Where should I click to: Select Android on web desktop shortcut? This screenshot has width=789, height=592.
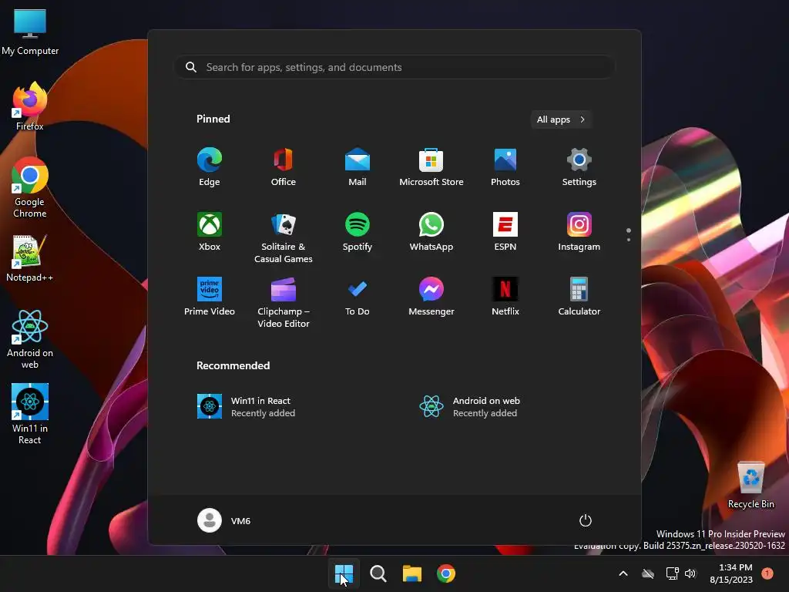[x=30, y=339]
